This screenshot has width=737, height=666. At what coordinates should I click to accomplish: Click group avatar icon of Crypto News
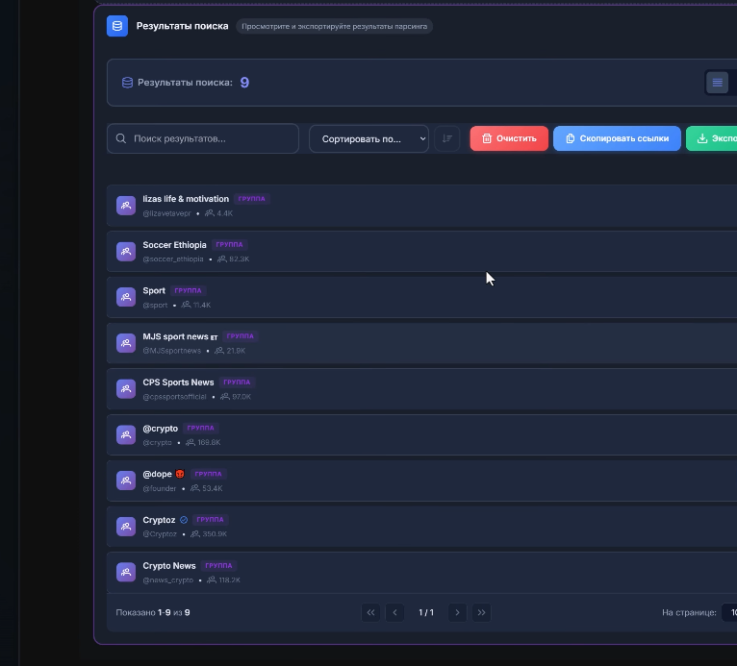(x=126, y=572)
